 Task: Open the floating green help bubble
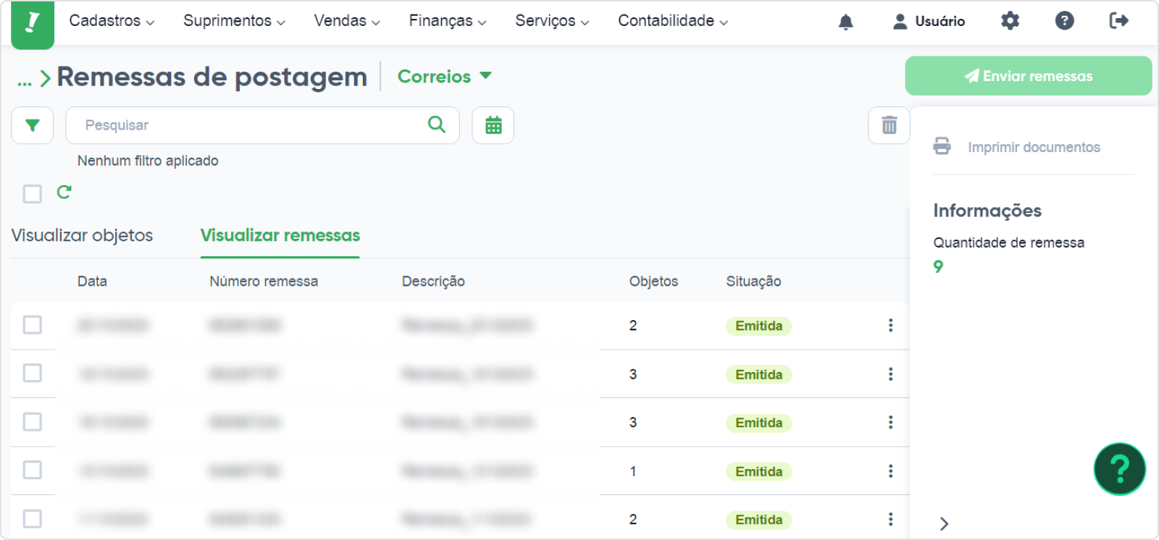click(x=1119, y=469)
